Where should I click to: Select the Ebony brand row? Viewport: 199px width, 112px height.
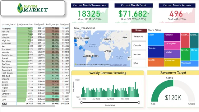pyautogui.click(x=35, y=35)
